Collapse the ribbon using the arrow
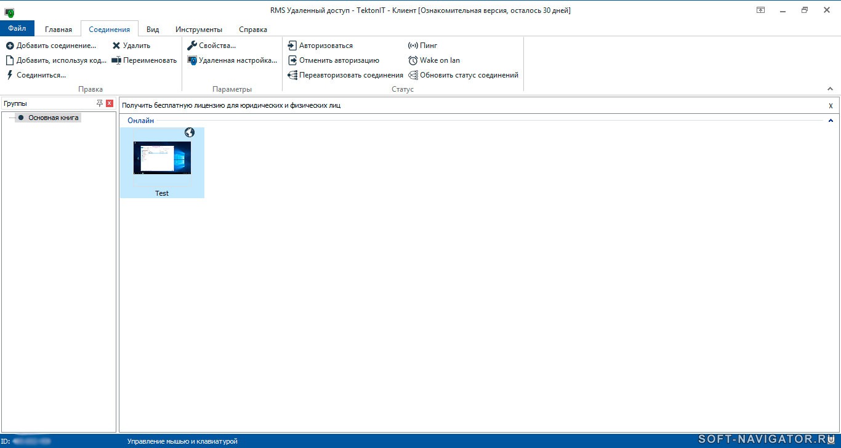This screenshot has width=841, height=448. coord(831,89)
